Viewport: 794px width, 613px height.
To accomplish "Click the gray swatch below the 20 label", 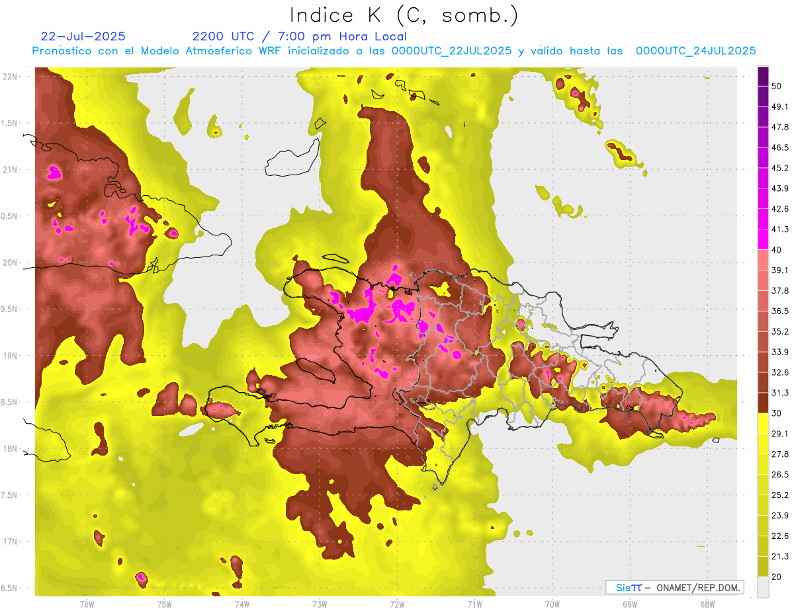I will pyautogui.click(x=763, y=587).
